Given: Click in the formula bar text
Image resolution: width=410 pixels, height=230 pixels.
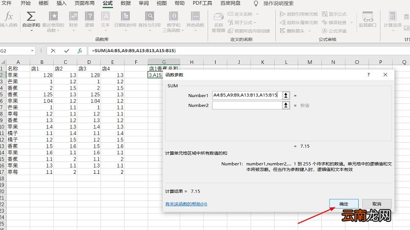Looking at the screenshot, I should click(134, 51).
